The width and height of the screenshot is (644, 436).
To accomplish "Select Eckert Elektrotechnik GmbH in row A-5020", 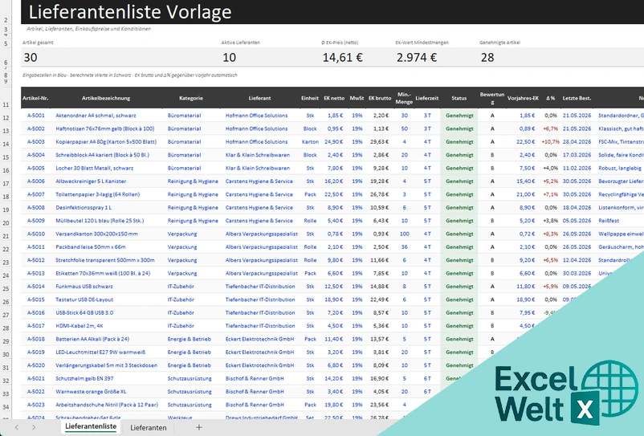I will tap(259, 365).
